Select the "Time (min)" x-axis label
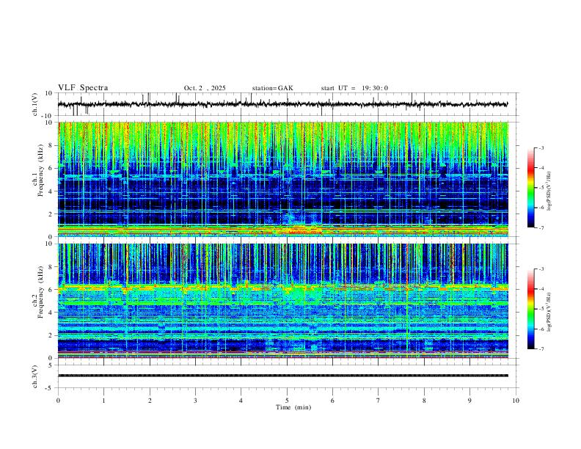This screenshot has width=581, height=449. (x=293, y=407)
